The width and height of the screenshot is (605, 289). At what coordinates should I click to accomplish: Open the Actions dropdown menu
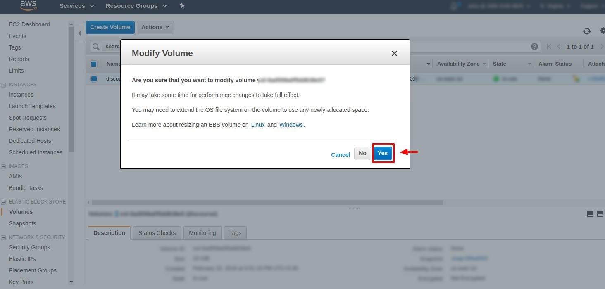(x=155, y=27)
